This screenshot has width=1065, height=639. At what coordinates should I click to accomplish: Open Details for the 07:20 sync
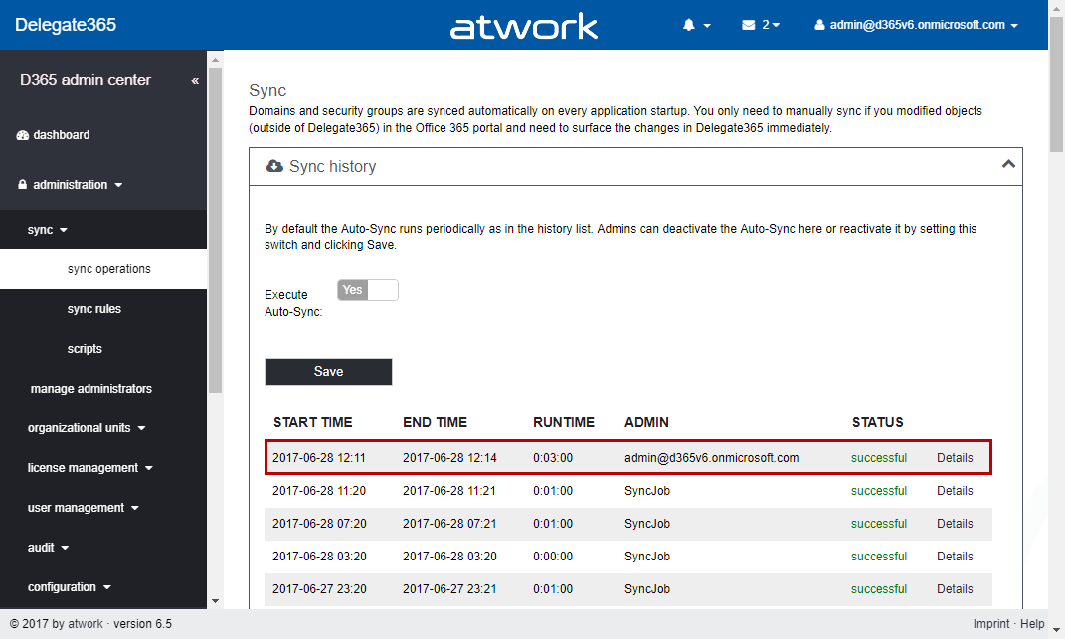tap(955, 524)
